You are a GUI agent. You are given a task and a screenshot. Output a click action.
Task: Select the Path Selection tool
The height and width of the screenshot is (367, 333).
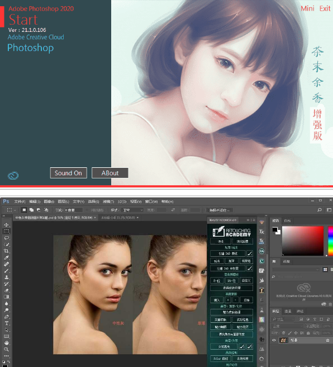pos(6,330)
